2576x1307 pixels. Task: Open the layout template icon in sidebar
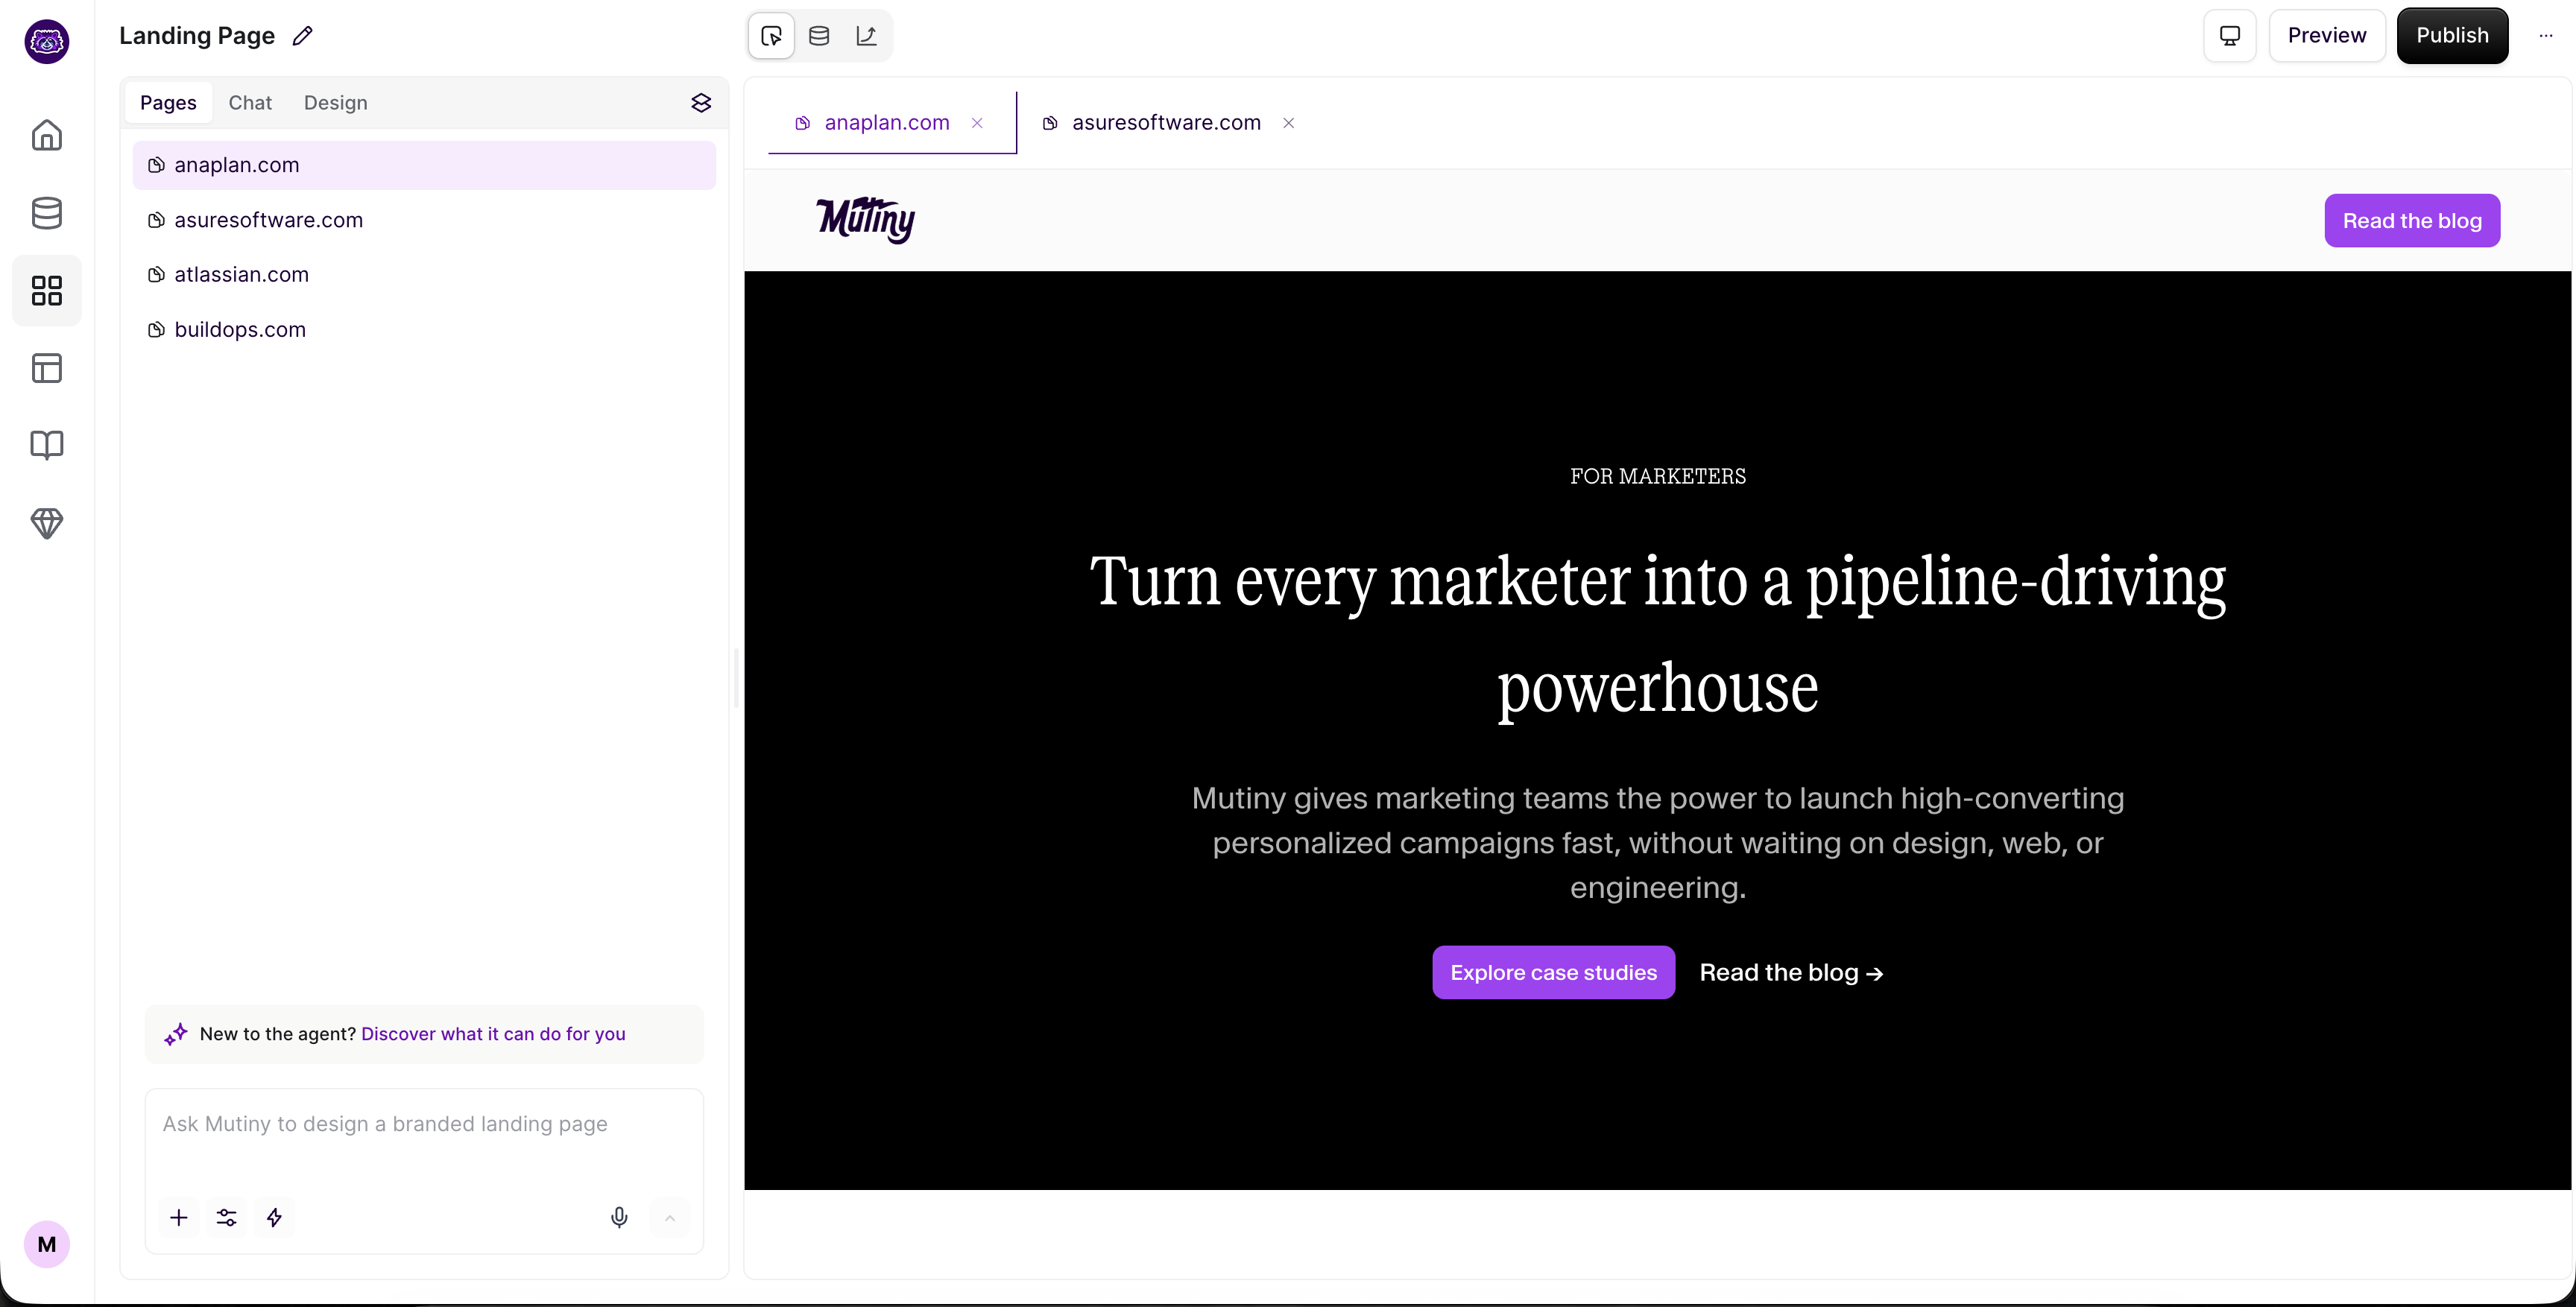coord(47,368)
